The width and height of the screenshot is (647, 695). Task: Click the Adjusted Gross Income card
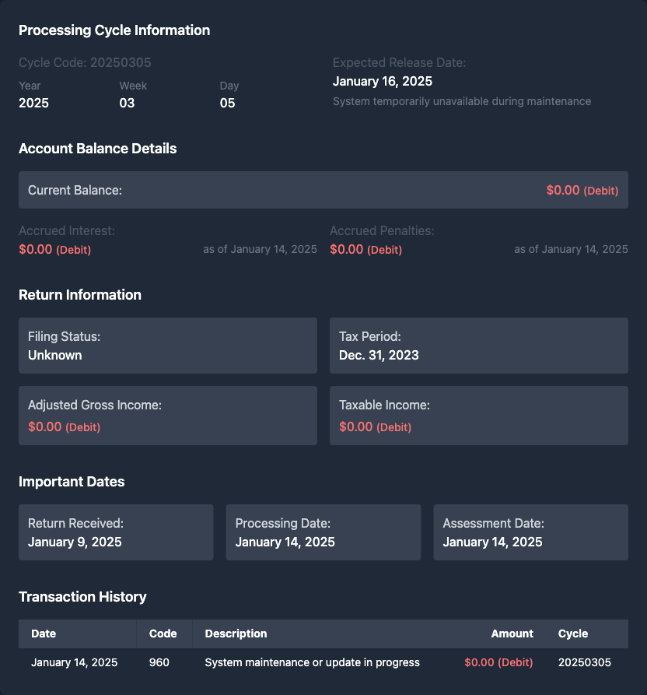tap(168, 416)
